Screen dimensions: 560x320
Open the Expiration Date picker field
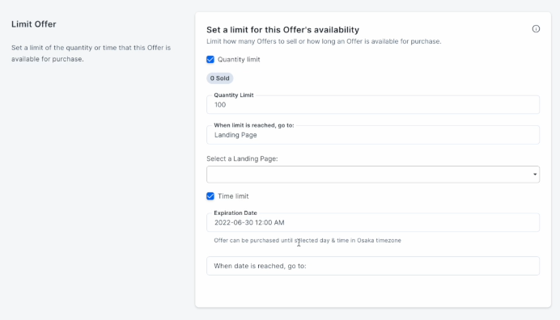(x=373, y=222)
